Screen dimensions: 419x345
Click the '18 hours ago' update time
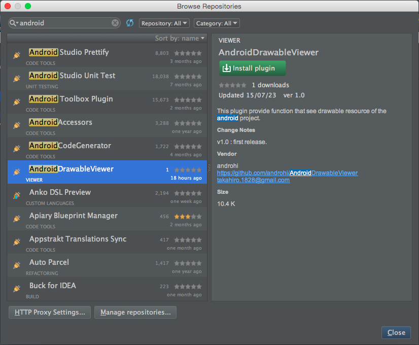pyautogui.click(x=186, y=178)
